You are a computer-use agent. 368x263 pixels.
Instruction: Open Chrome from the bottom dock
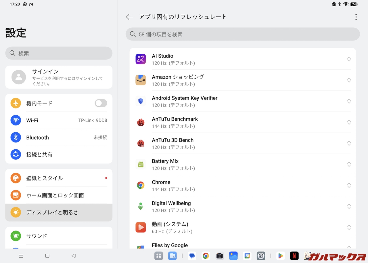coord(205,256)
